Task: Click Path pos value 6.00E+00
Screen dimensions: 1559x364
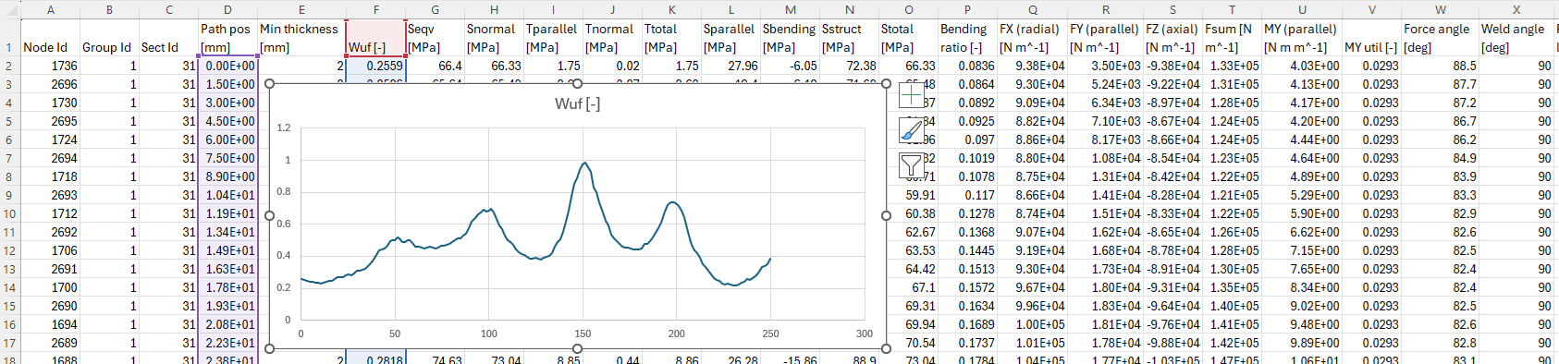Action: (x=228, y=140)
